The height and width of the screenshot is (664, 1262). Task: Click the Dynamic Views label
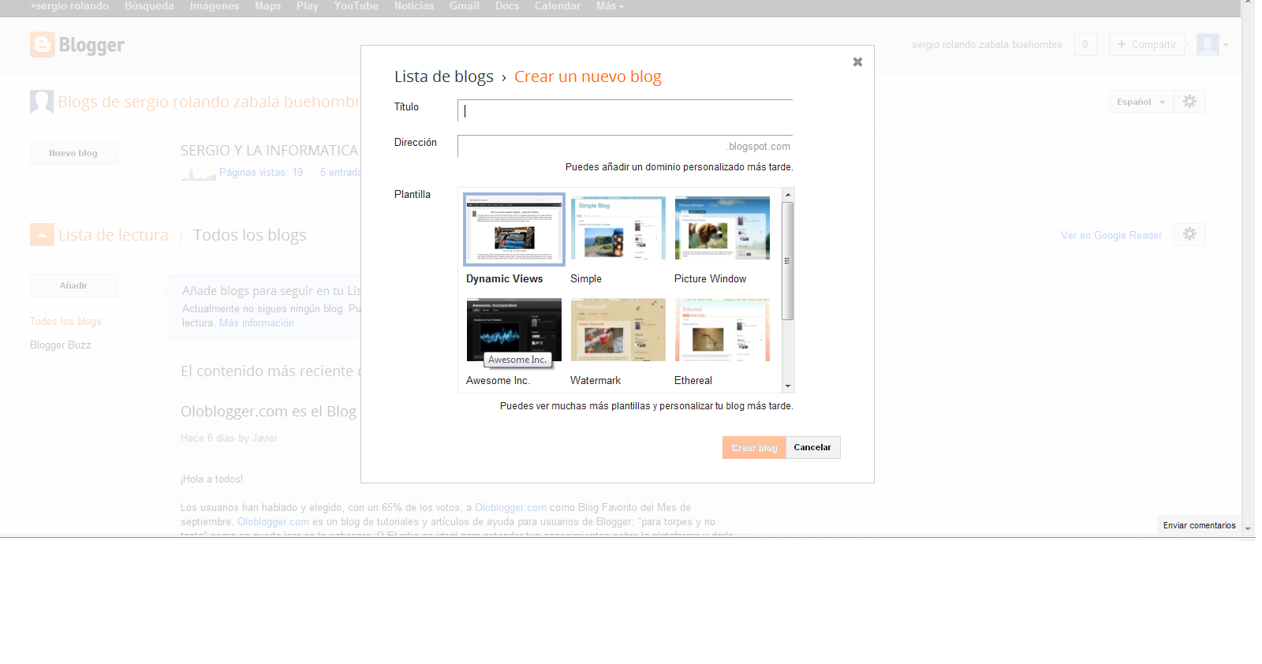pyautogui.click(x=505, y=279)
